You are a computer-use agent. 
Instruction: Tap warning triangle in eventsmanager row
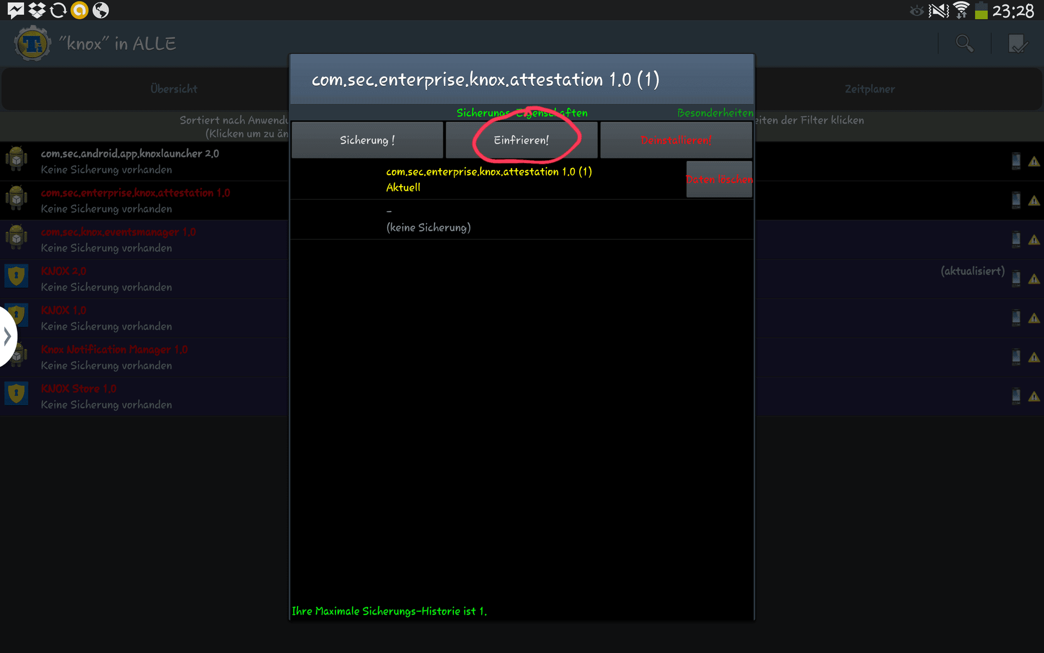tap(1034, 240)
